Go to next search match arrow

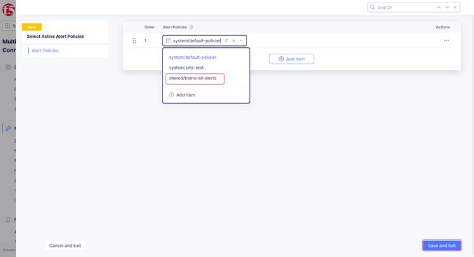point(447,8)
